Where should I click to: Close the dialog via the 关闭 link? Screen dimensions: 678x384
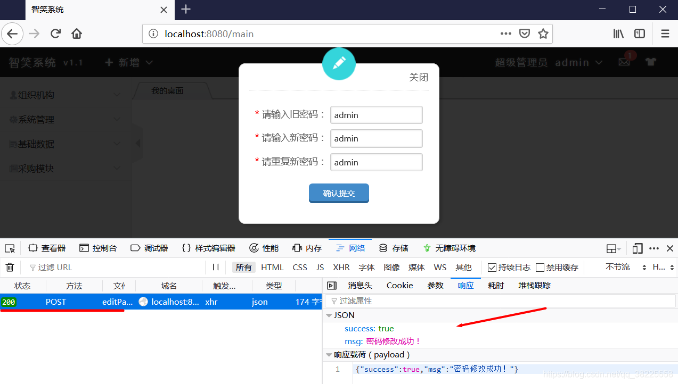click(x=419, y=77)
